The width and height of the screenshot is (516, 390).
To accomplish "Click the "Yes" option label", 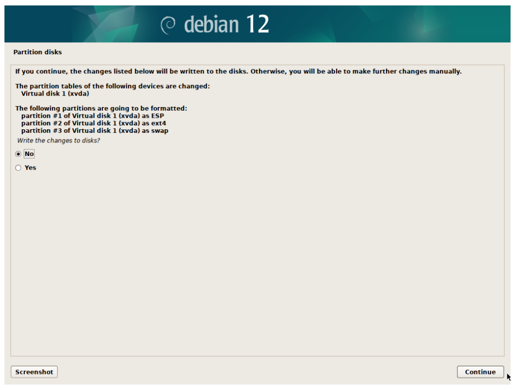I will (x=30, y=168).
